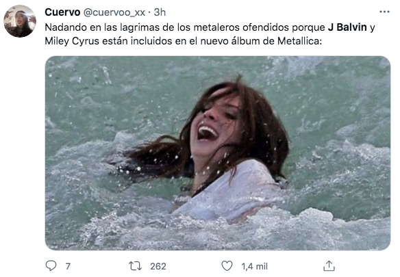
Task: Open the tweet via the 3h timestamp
Action: (x=160, y=12)
